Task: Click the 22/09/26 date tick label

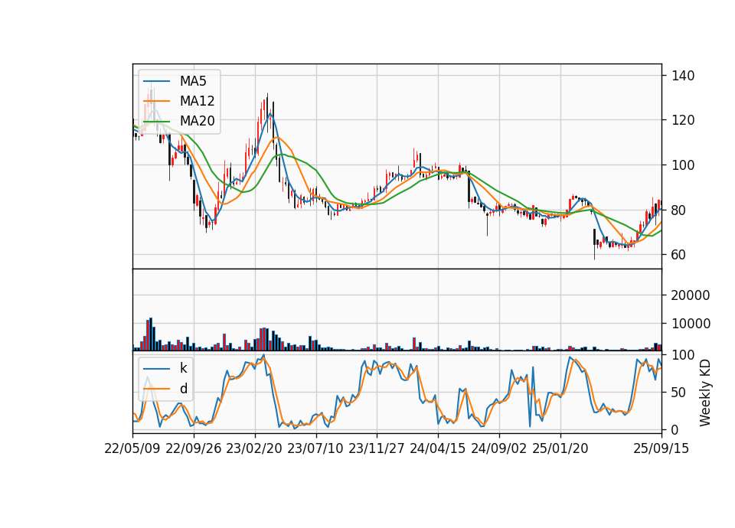Action: (x=194, y=448)
